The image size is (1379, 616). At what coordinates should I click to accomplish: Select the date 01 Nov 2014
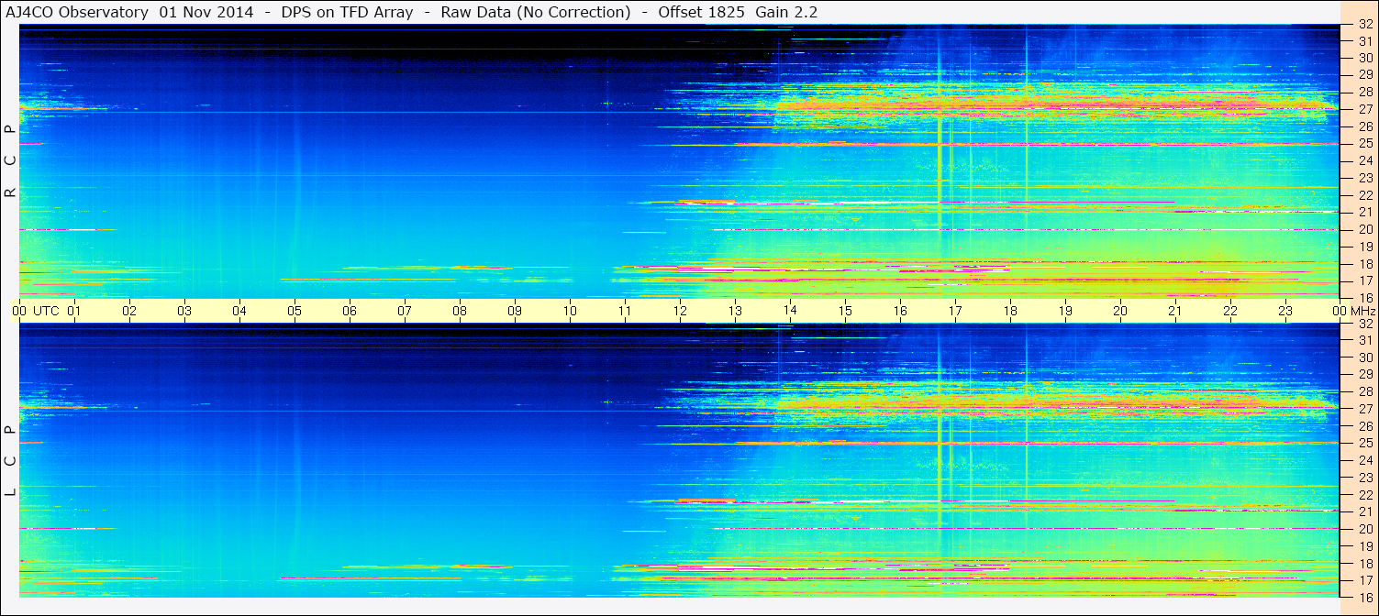click(206, 12)
